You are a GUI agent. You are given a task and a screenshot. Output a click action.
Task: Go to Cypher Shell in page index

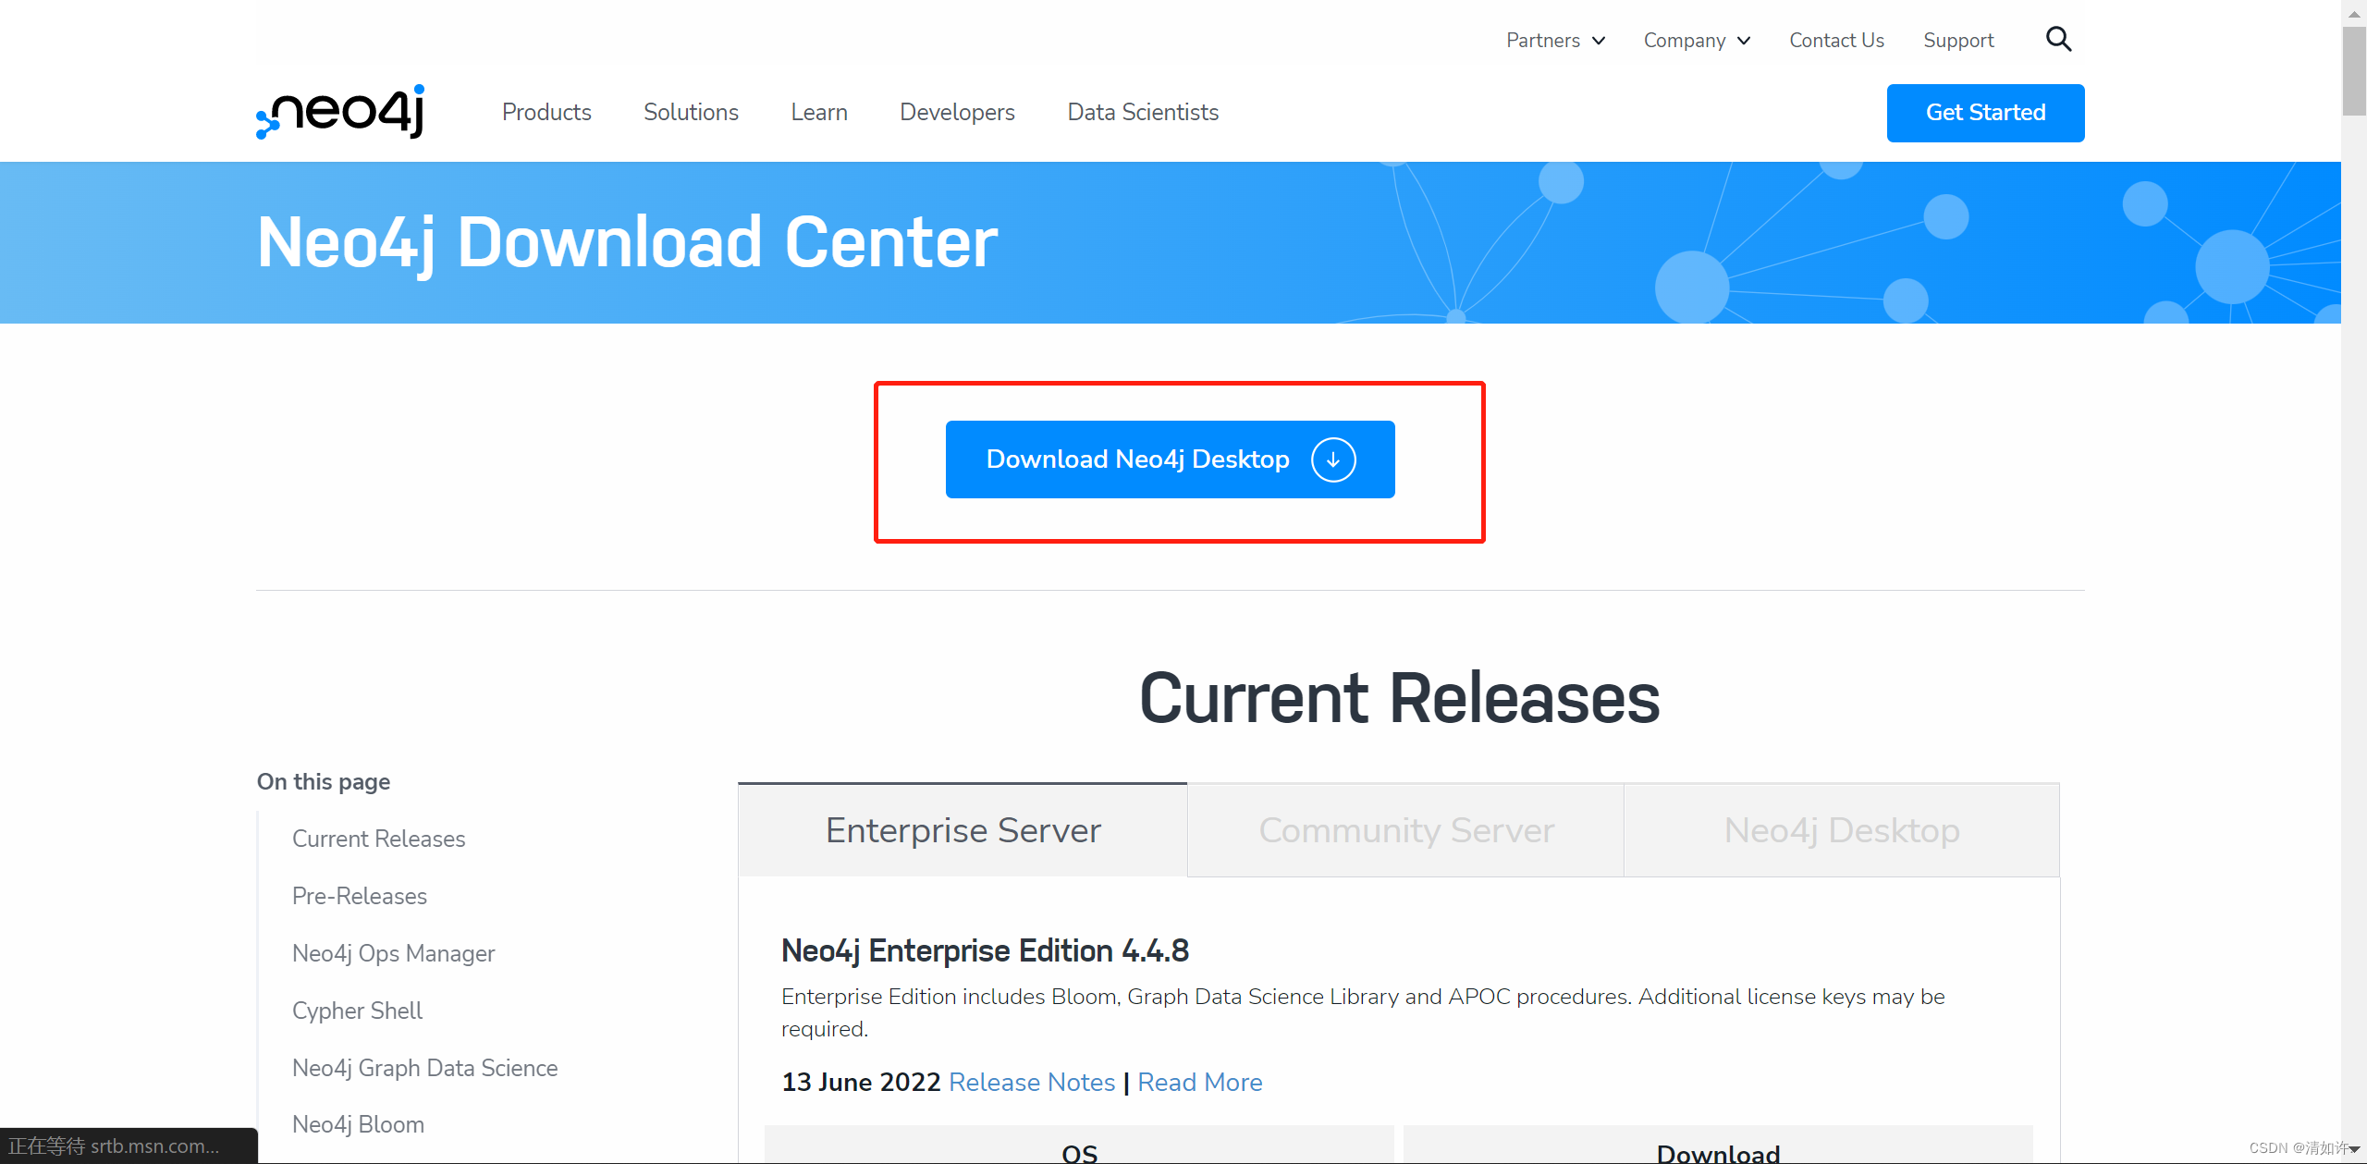pos(357,1011)
